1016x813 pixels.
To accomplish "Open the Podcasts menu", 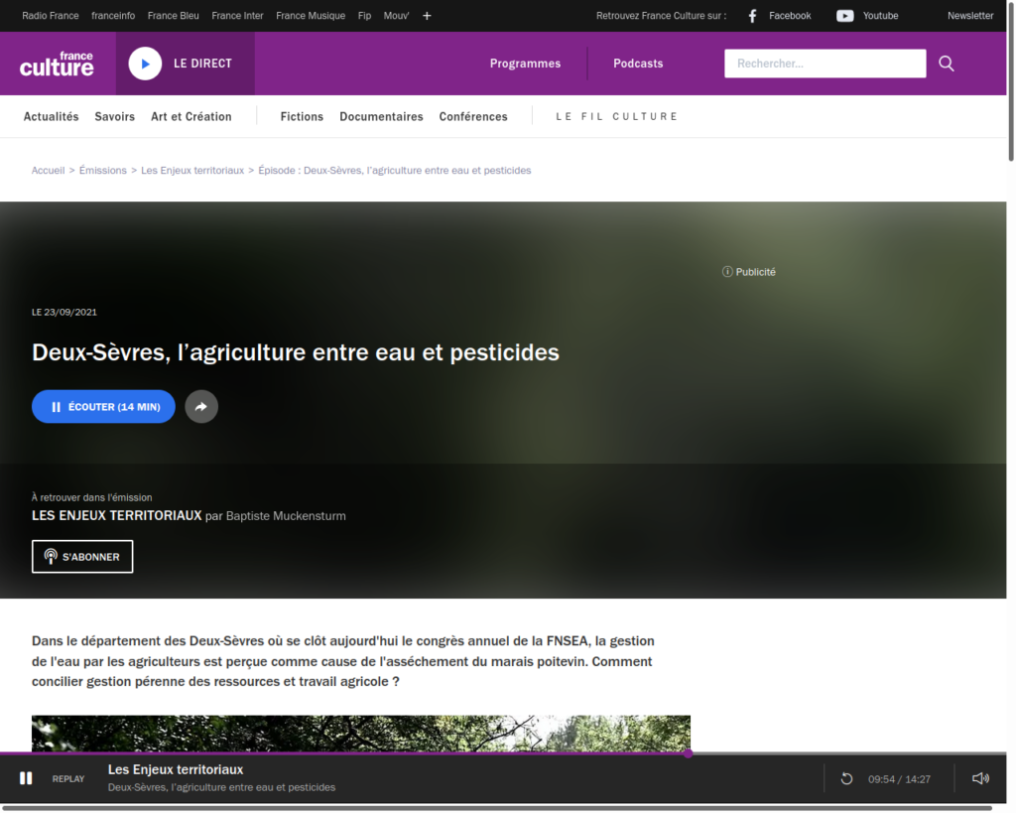I will [x=638, y=64].
